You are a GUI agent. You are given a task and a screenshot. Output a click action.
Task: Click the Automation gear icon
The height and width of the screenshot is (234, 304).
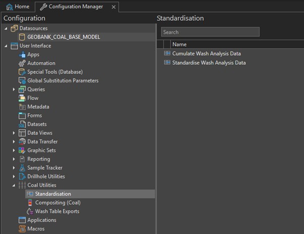click(x=22, y=63)
